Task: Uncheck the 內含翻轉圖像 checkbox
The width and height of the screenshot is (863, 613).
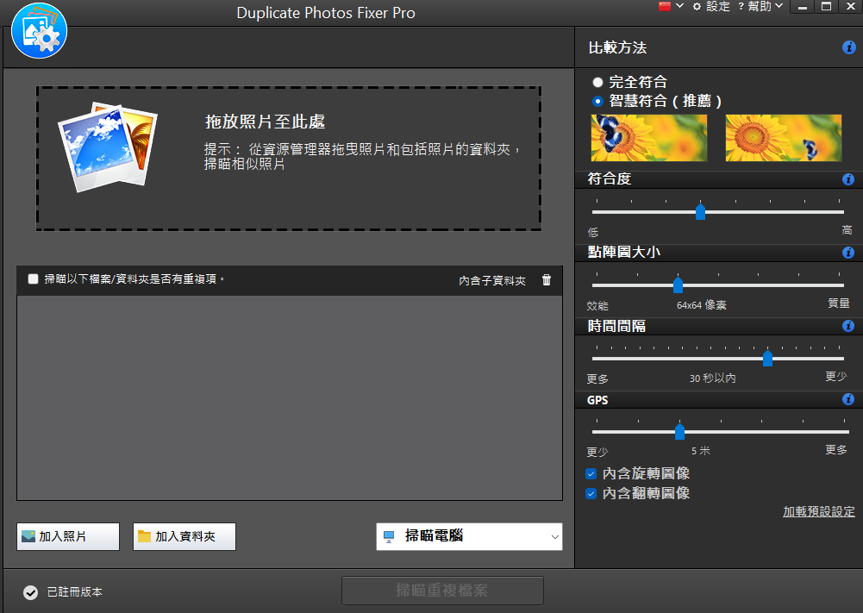Action: 591,494
